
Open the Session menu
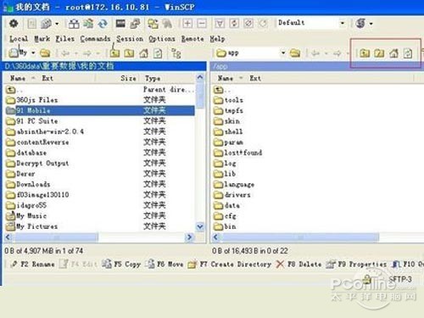pos(130,39)
